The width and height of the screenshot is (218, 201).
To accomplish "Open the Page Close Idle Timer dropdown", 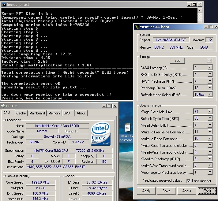I will [210, 112].
